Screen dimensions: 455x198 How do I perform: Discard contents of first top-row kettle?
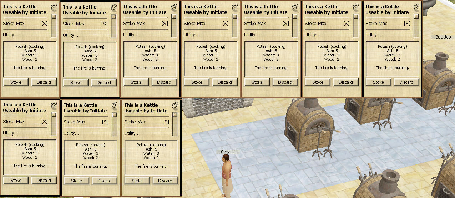tap(44, 82)
